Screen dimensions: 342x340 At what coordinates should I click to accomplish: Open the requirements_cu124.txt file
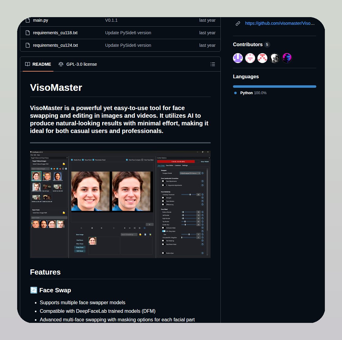coord(55,45)
